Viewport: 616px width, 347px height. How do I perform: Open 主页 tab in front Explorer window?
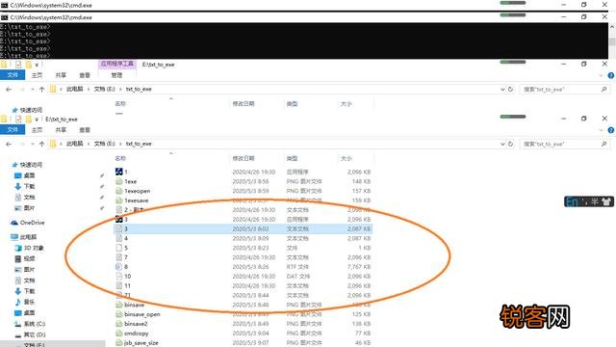(x=37, y=130)
